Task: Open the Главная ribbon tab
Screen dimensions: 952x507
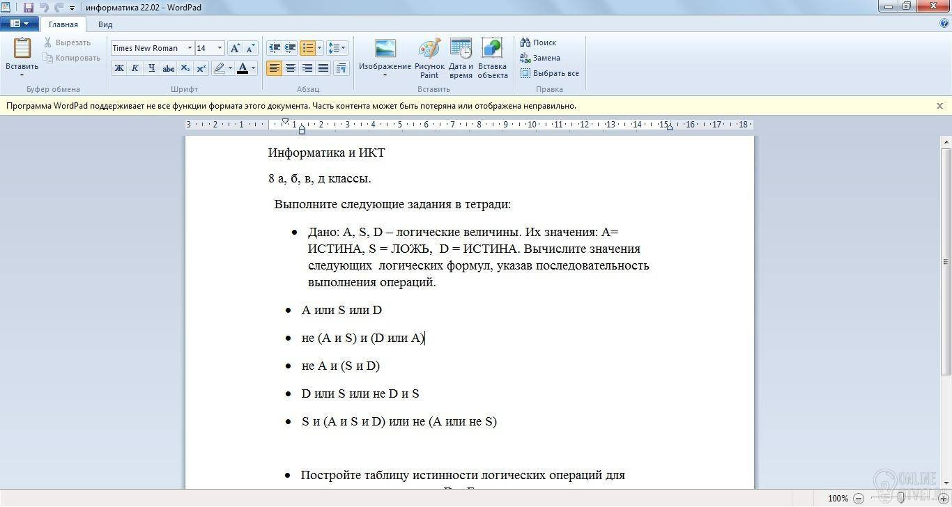Action: pyautogui.click(x=63, y=24)
